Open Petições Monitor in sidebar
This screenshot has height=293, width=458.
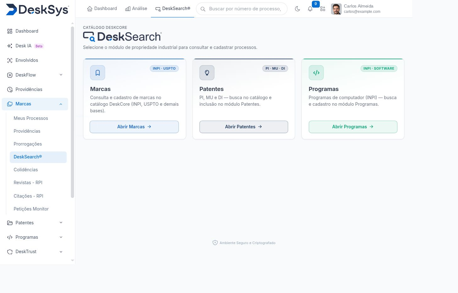(x=38, y=209)
